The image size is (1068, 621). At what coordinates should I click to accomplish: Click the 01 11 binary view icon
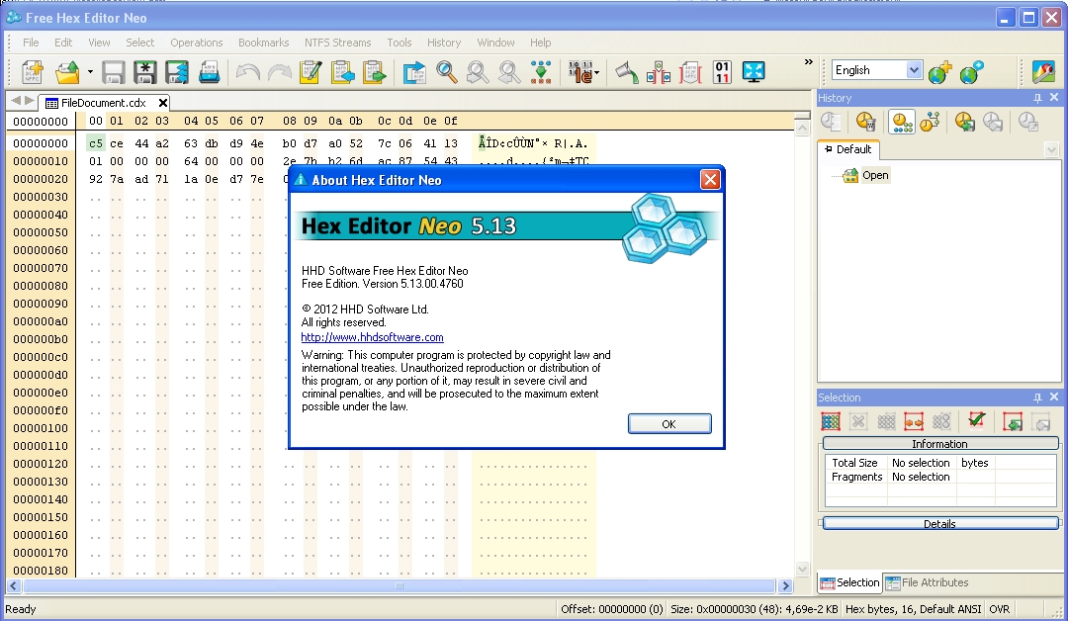pyautogui.click(x=722, y=71)
